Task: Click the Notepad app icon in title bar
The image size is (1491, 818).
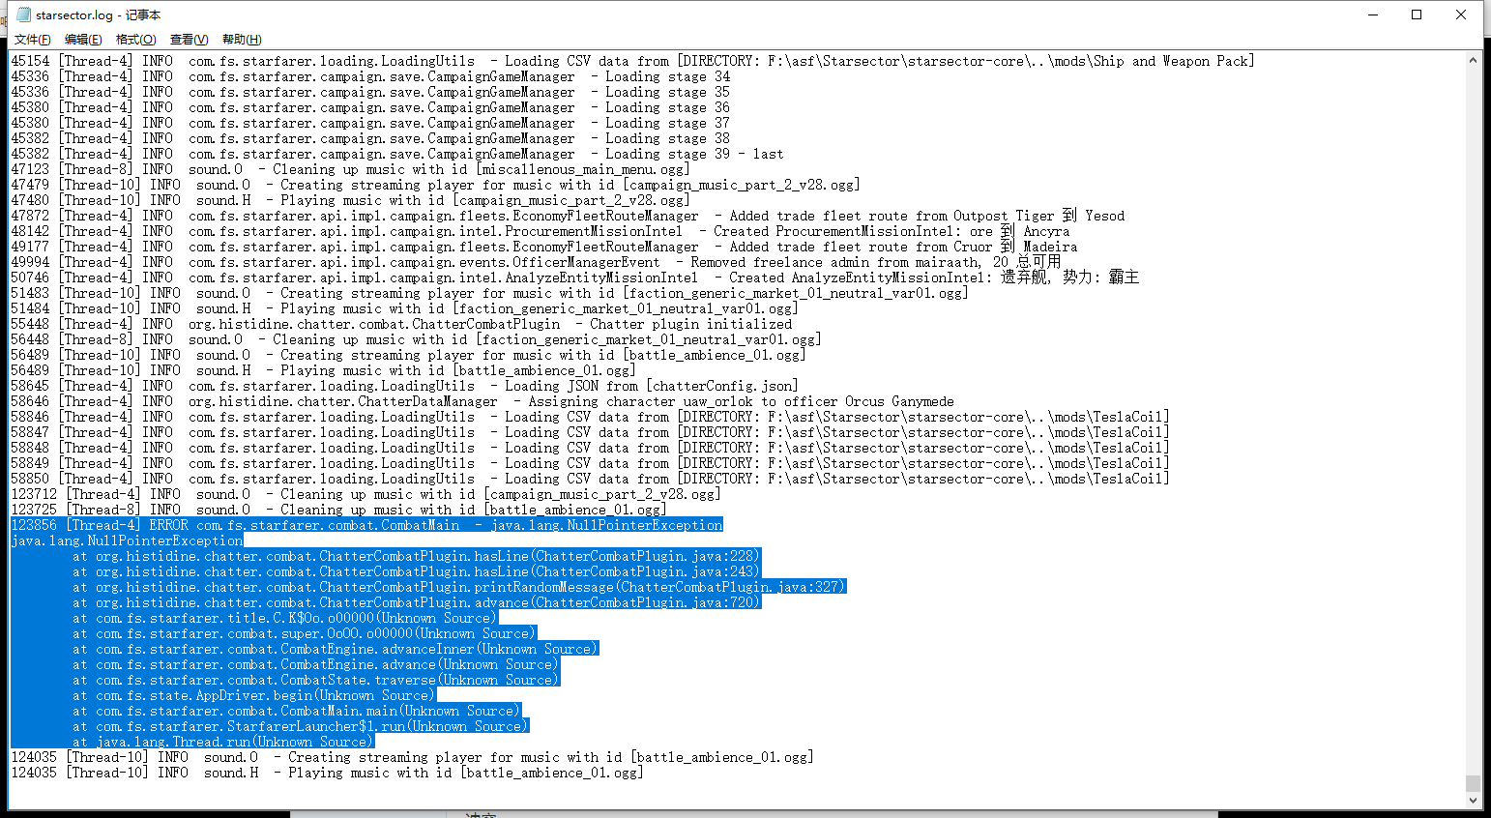Action: click(23, 15)
